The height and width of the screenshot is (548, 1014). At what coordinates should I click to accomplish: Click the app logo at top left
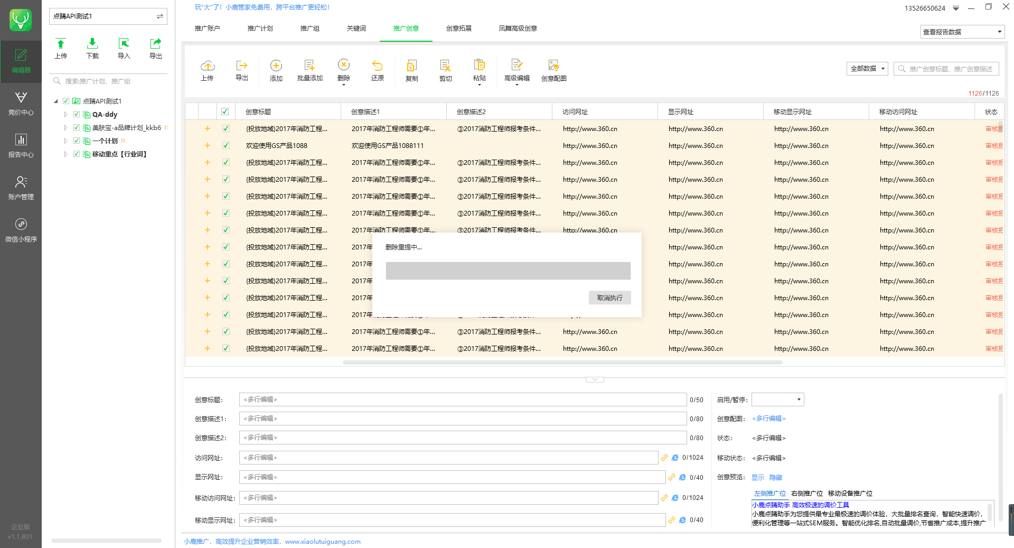pyautogui.click(x=21, y=20)
